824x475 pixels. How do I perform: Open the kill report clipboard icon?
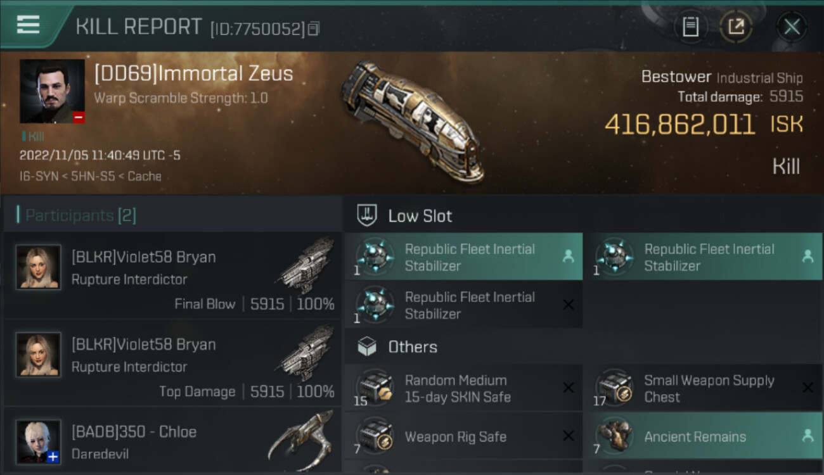point(690,27)
